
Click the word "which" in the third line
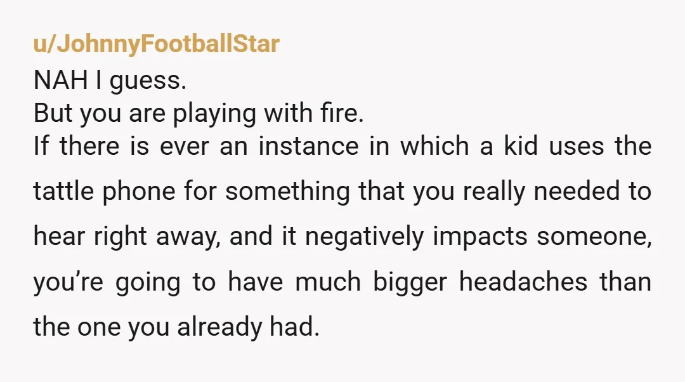[x=434, y=146]
